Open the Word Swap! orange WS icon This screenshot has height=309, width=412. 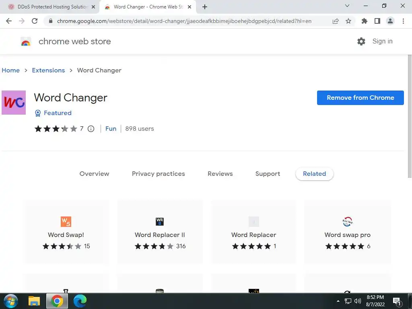66,222
